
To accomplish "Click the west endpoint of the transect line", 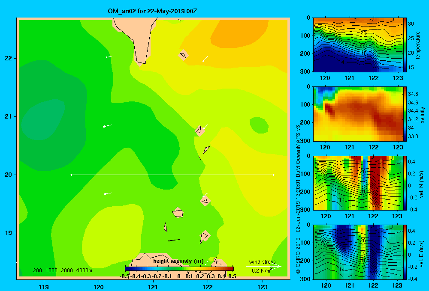I will pyautogui.click(x=71, y=175).
